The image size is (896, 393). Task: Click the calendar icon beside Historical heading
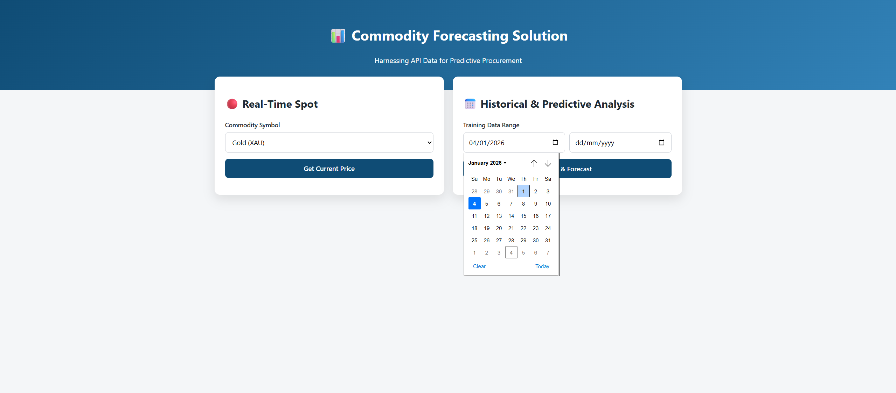click(470, 104)
